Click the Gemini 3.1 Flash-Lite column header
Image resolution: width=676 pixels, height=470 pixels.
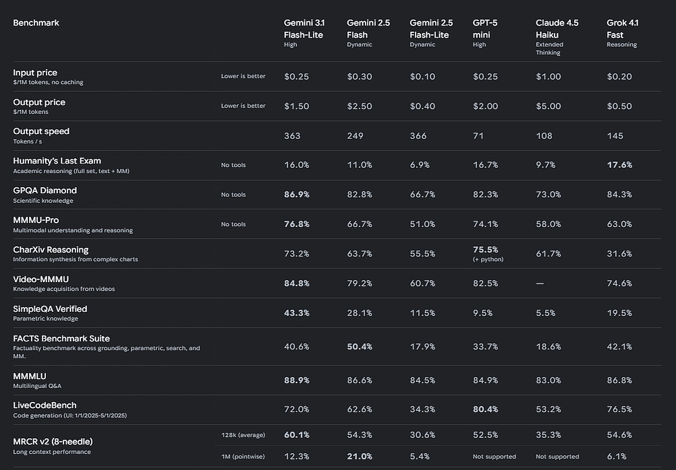pyautogui.click(x=303, y=29)
